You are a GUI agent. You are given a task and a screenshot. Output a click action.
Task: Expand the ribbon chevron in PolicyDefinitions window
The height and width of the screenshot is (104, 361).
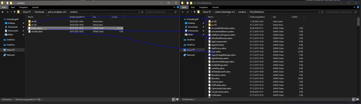354,7
